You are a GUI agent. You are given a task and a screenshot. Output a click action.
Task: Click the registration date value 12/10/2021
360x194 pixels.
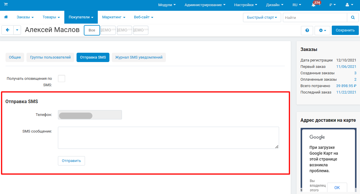pos(346,60)
